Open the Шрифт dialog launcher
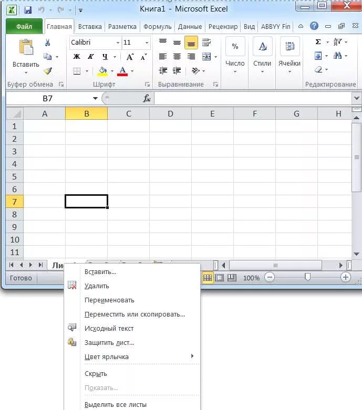The image size is (362, 410). [147, 84]
